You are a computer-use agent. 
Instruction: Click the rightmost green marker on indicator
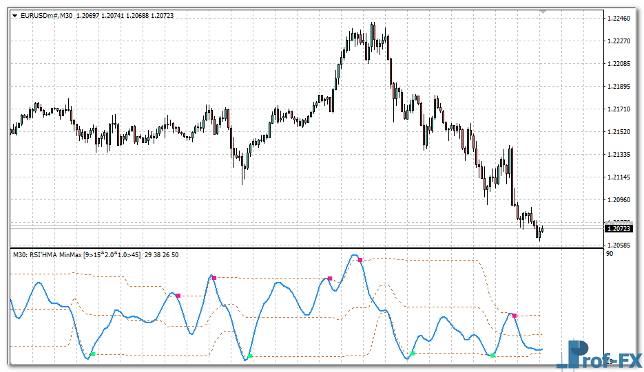(492, 355)
